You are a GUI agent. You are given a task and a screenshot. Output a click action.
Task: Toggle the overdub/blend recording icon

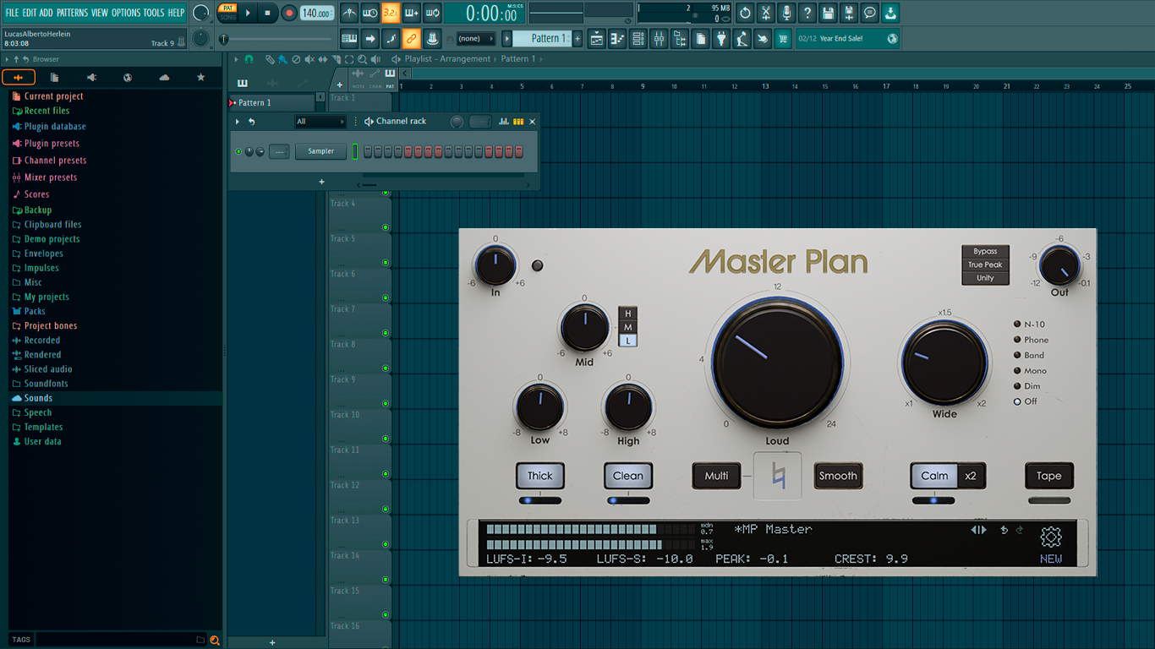pos(412,13)
